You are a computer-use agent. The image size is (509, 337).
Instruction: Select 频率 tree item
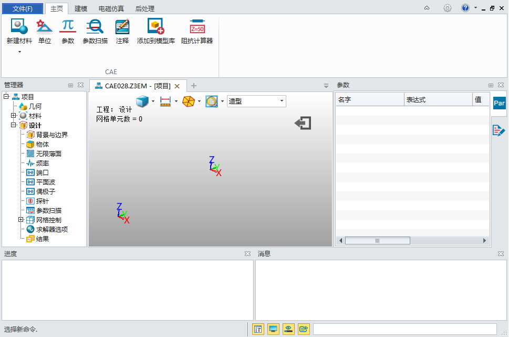pos(43,163)
